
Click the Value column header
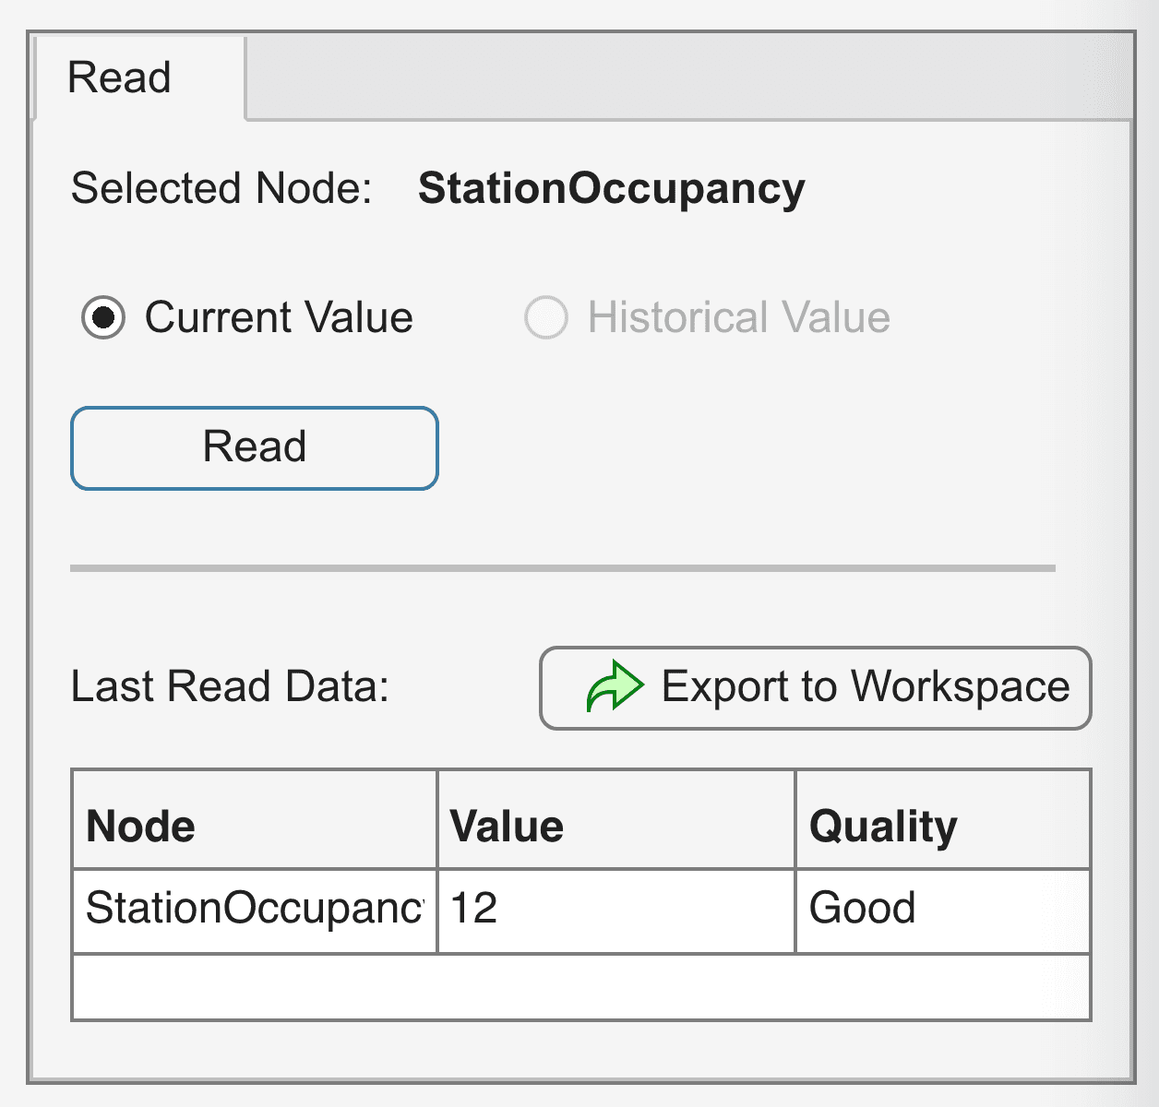(616, 820)
